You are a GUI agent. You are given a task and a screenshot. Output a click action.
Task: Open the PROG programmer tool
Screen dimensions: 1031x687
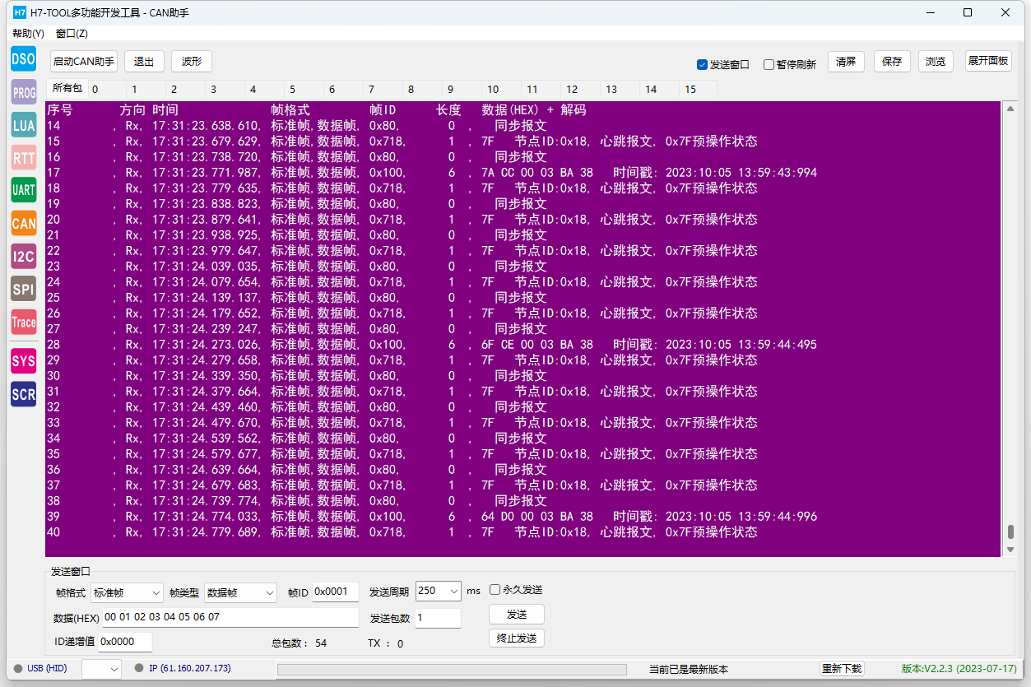(23, 92)
